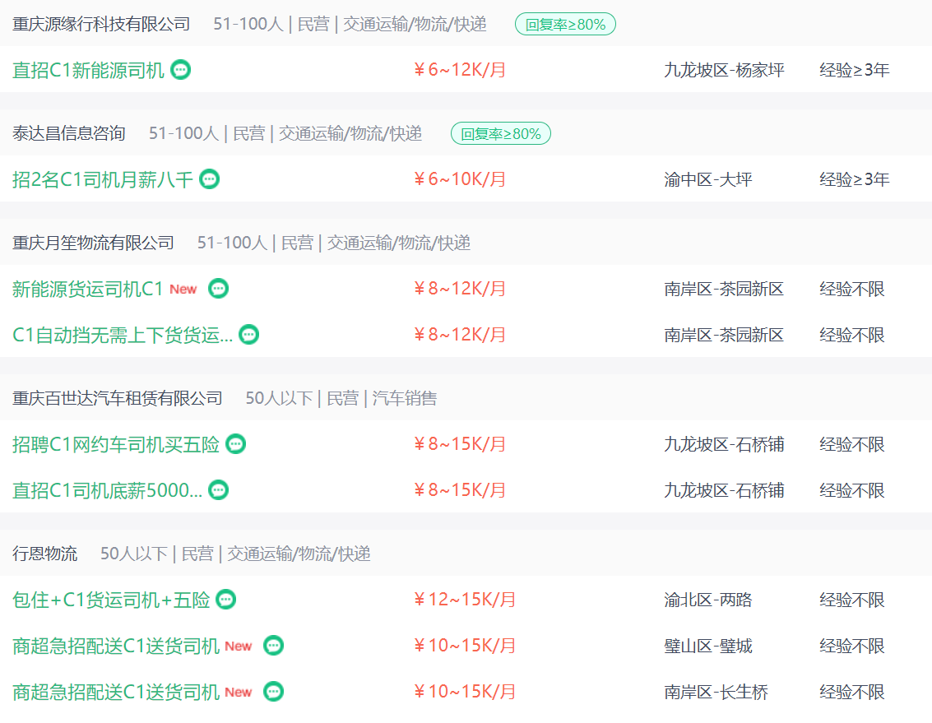Viewport: 932px width, 723px height.
Task: Click 50人以下 | 民营 | 汽车销售 company info
Action: (341, 398)
